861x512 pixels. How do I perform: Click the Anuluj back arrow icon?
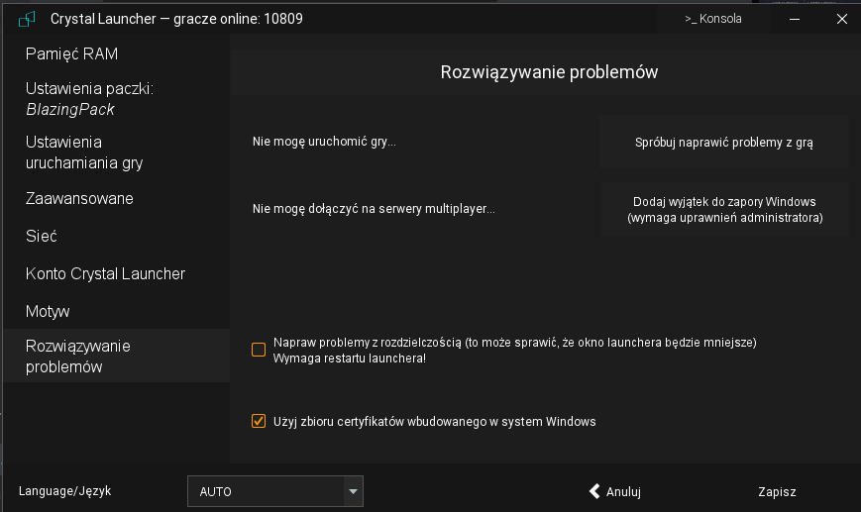point(594,491)
